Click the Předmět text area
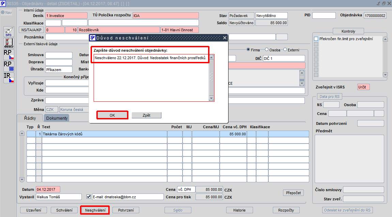 click(349, 159)
